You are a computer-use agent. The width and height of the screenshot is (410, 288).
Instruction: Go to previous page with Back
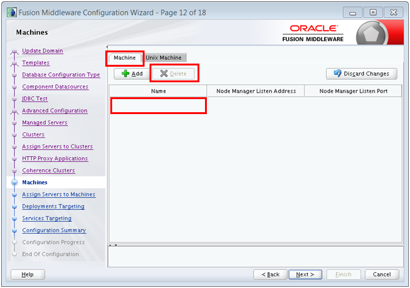(x=270, y=274)
